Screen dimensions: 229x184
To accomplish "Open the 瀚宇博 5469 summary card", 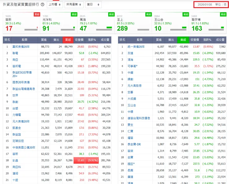I will pyautogui.click(x=208, y=23).
